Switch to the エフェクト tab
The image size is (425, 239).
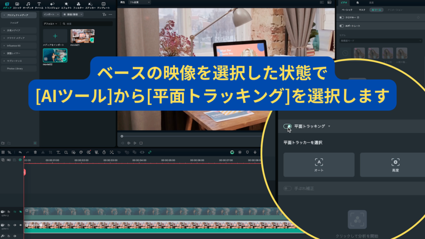[66, 5]
